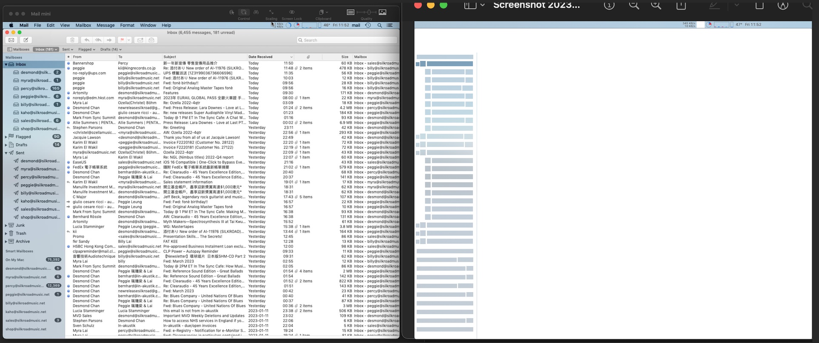The width and height of the screenshot is (819, 343).
Task: Sort by Date Received column header
Action: pyautogui.click(x=270, y=57)
